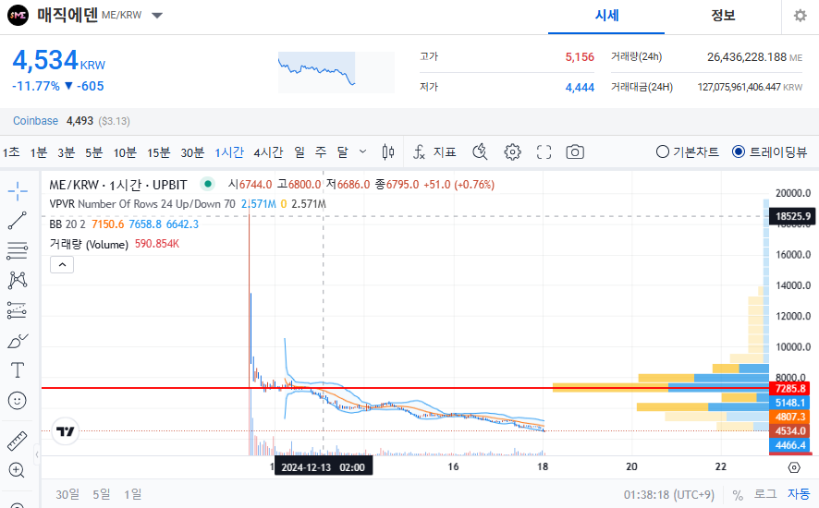This screenshot has width=819, height=508.
Task: Select the 10분 interval
Action: pyautogui.click(x=125, y=151)
